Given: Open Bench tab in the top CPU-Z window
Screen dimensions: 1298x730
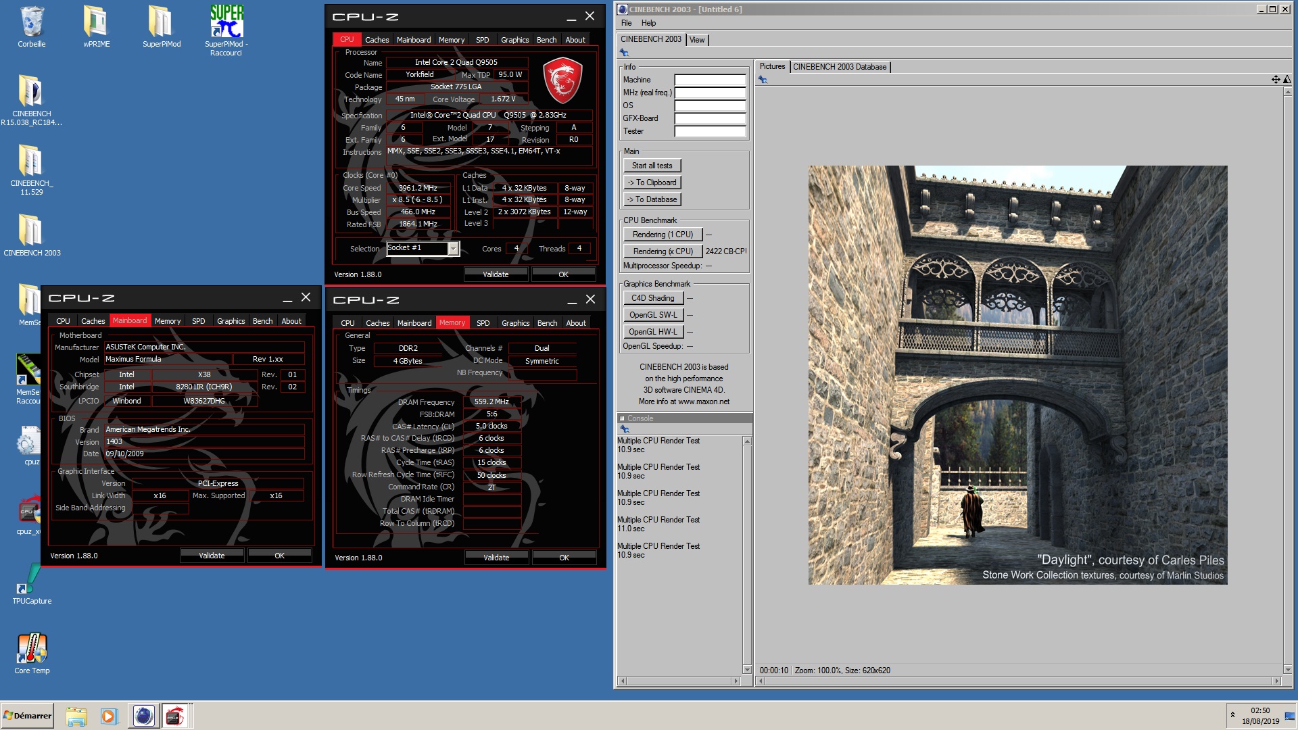Looking at the screenshot, I should [x=546, y=40].
